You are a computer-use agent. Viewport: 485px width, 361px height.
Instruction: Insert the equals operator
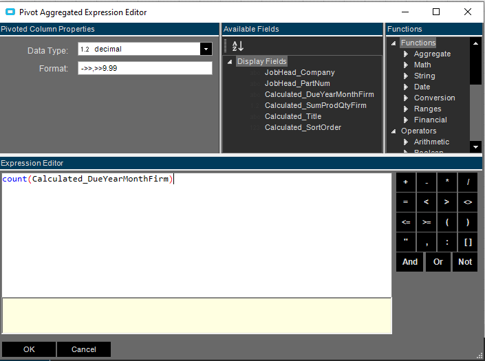pyautogui.click(x=405, y=202)
